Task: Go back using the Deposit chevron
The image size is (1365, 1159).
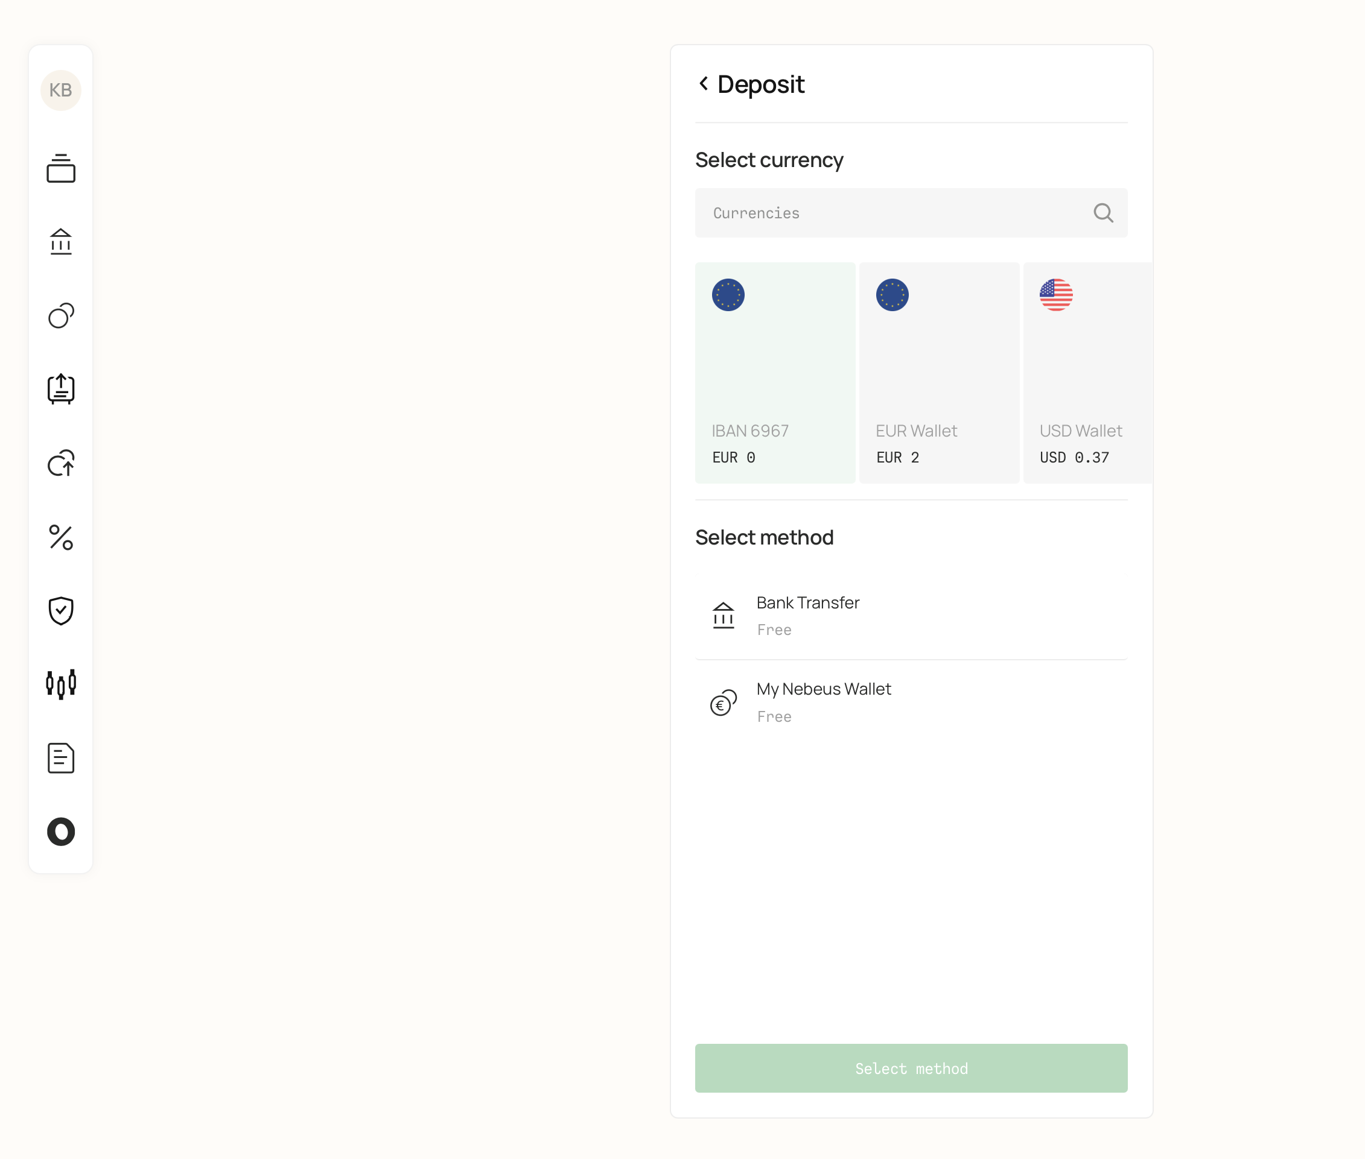Action: pyautogui.click(x=704, y=83)
